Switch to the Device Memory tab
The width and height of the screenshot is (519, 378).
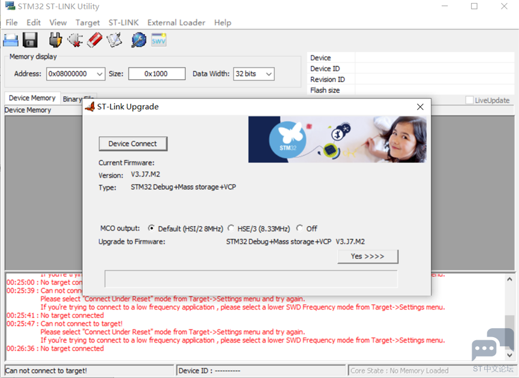(x=32, y=98)
